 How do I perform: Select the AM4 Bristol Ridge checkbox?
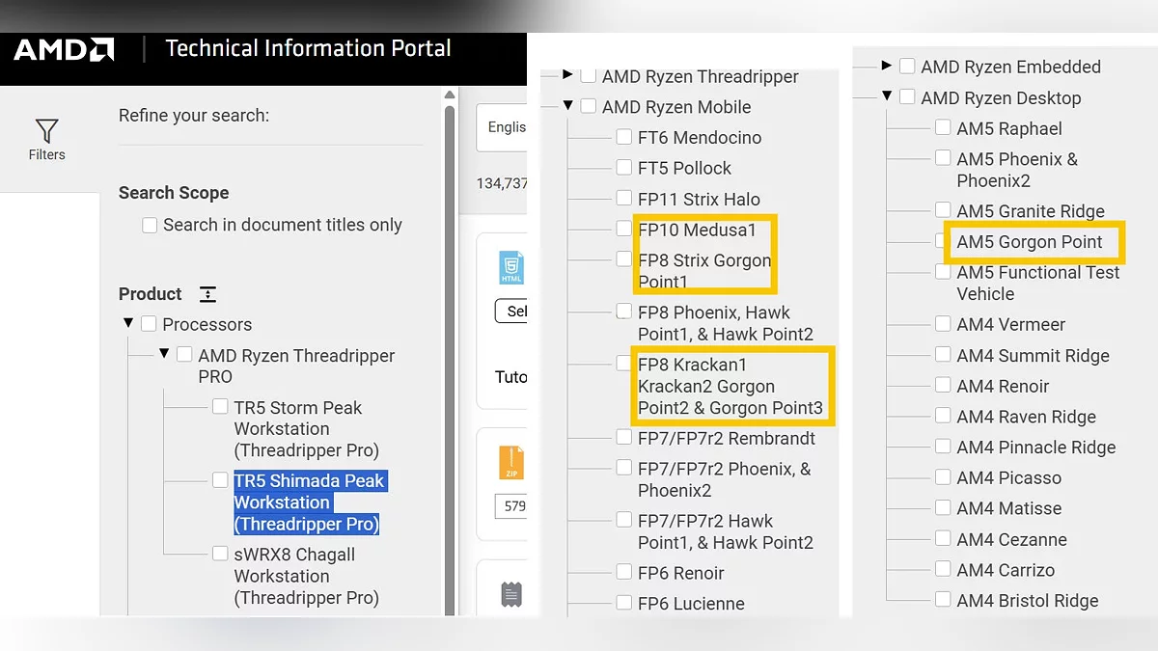(943, 601)
